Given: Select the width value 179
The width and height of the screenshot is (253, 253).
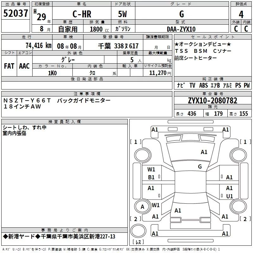Looking at the screenshot, I should click(218, 114).
